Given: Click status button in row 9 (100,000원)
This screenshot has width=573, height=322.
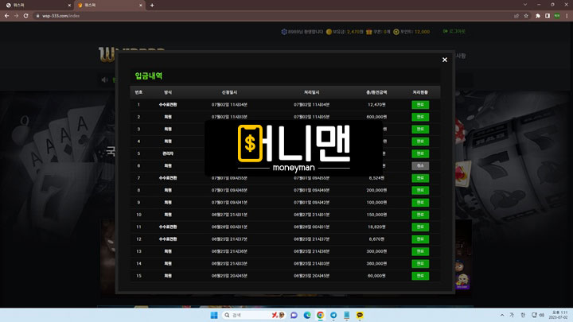Looking at the screenshot, I should tap(420, 203).
